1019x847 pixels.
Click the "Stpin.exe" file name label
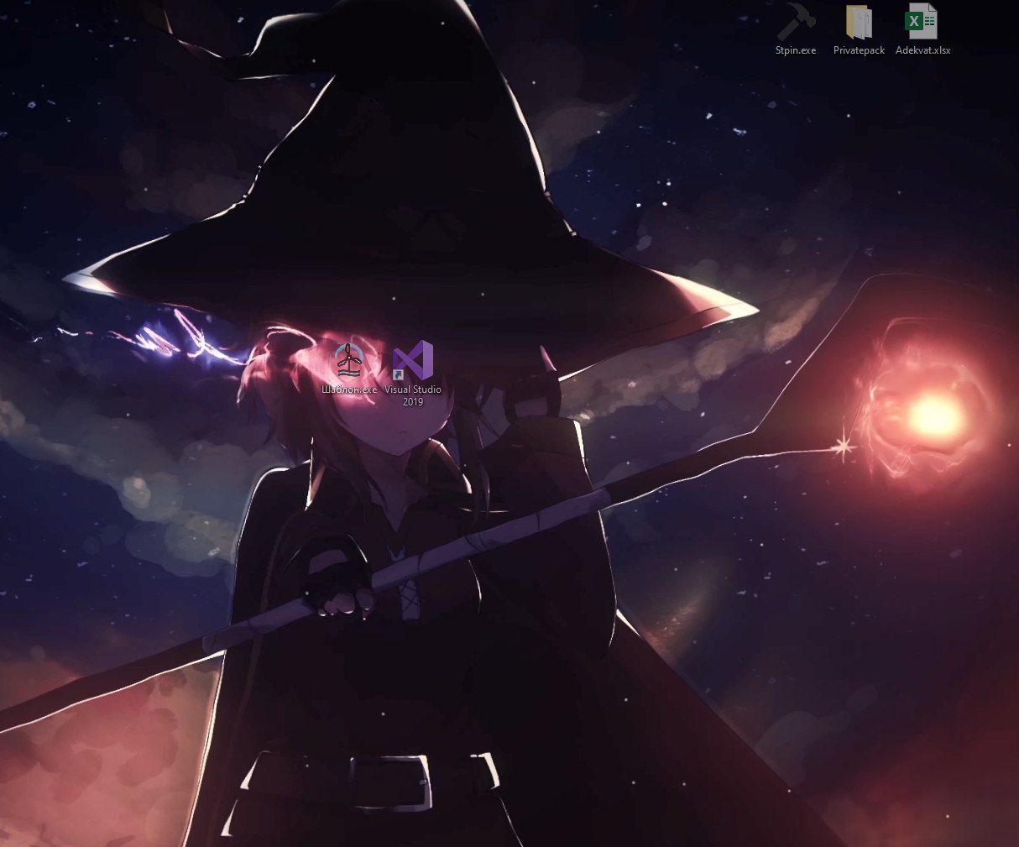coord(796,50)
